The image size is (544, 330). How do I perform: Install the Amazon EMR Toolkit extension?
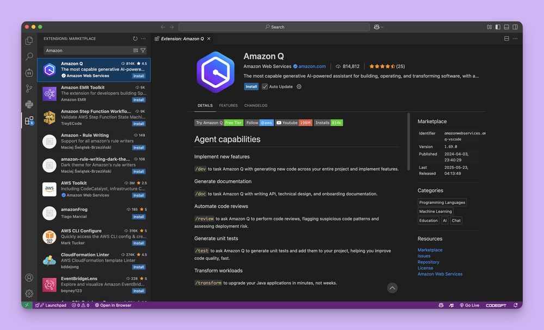pyautogui.click(x=138, y=100)
